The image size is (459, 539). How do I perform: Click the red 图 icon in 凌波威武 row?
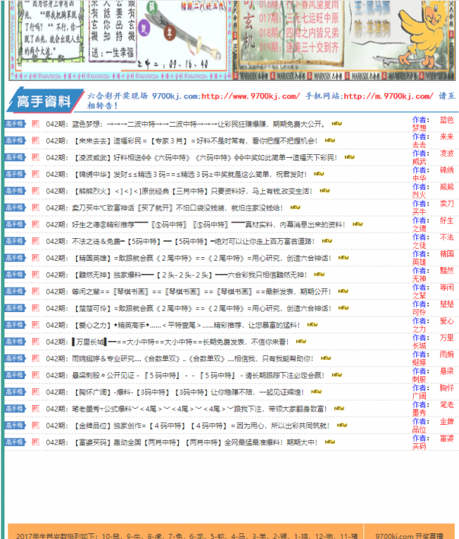click(x=35, y=157)
